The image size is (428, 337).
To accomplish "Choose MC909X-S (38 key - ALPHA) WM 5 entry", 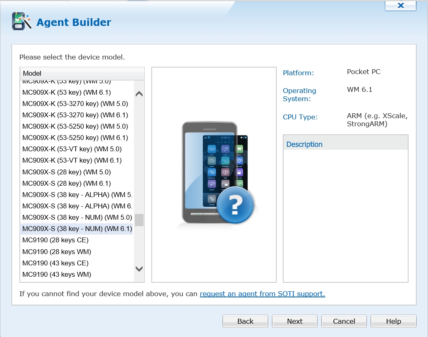I will 77,195.
